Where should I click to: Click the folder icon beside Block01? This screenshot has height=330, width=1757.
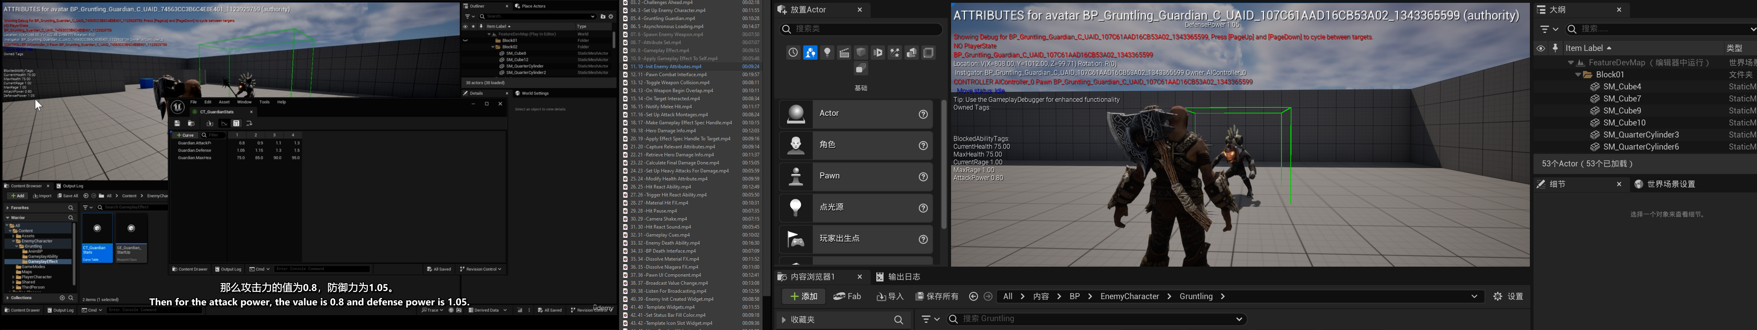[x=1587, y=75]
